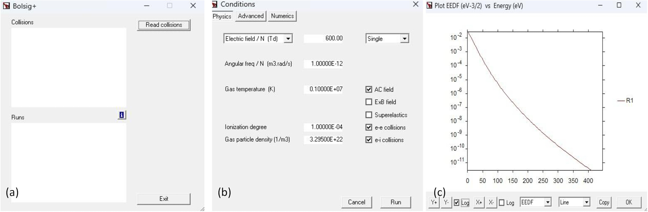Click the X+ plot scale button
Image resolution: width=648 pixels, height=212 pixels.
(x=479, y=202)
